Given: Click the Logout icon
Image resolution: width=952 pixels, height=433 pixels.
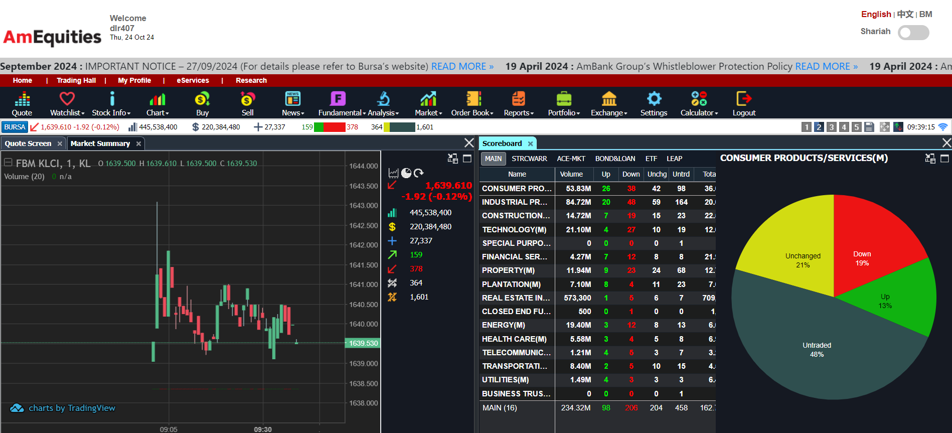Looking at the screenshot, I should coord(744,99).
